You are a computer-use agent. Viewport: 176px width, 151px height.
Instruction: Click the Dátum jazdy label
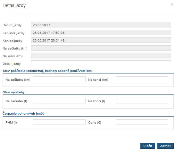point(12,25)
